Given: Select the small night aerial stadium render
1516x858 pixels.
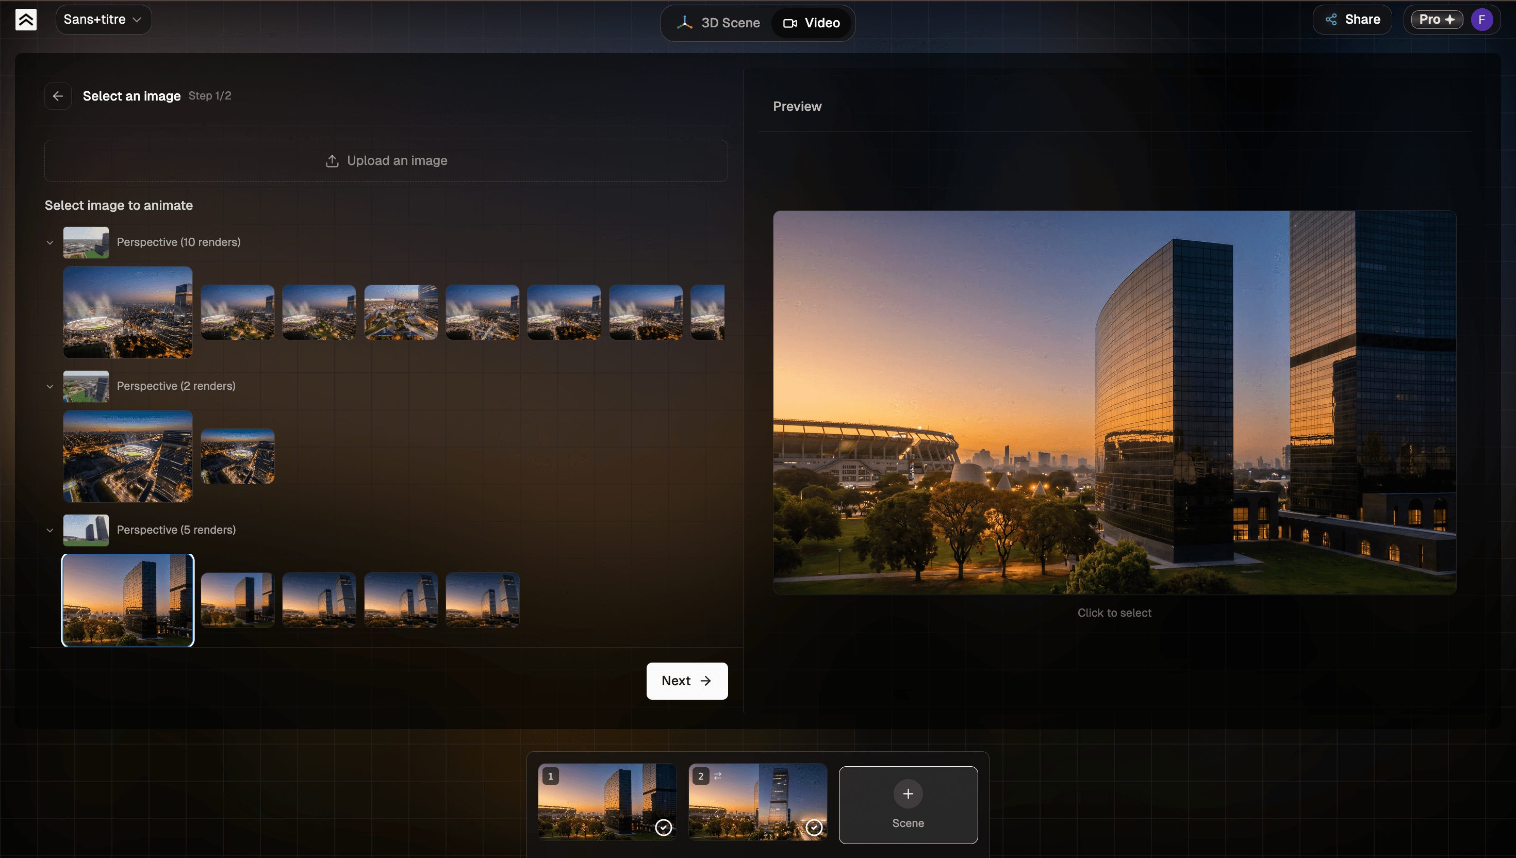Looking at the screenshot, I should tap(237, 456).
